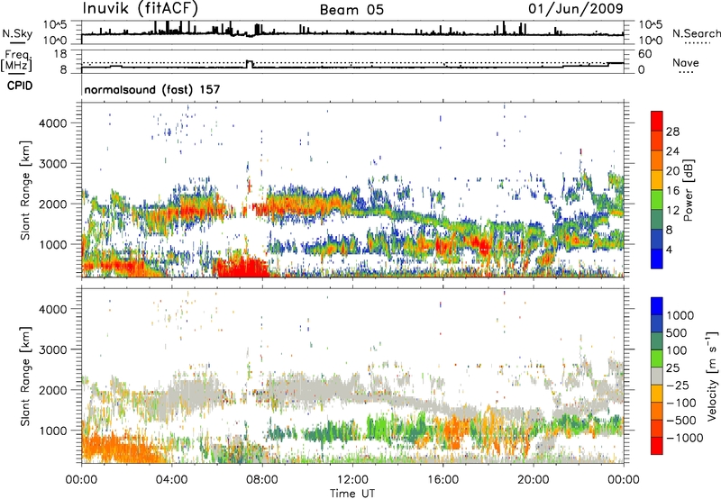Click the "20:00" time tick label
Screen dimensions: 721x499
pos(533,480)
